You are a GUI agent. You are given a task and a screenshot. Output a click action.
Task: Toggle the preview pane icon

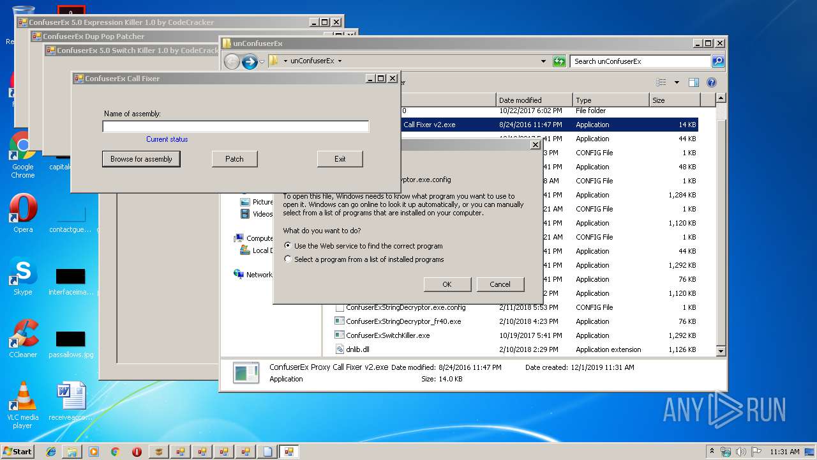[694, 82]
